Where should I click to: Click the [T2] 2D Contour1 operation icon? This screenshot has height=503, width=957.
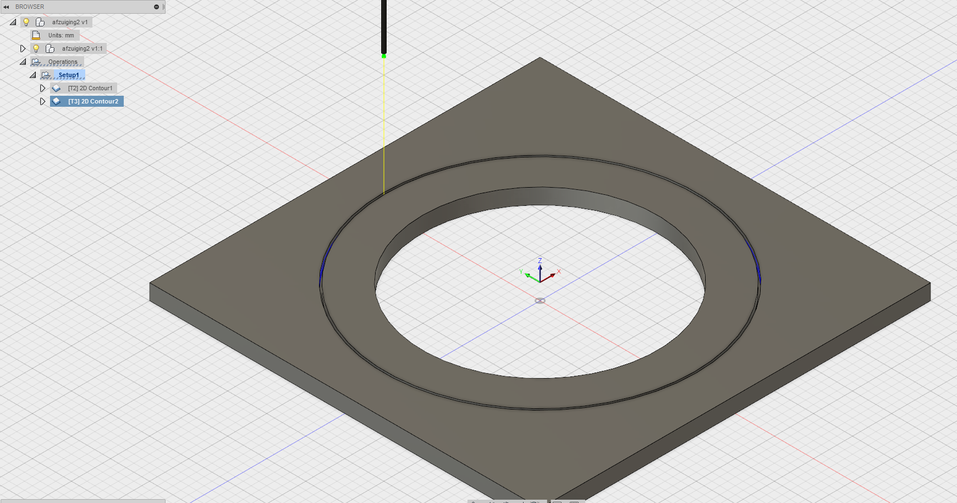click(x=56, y=88)
